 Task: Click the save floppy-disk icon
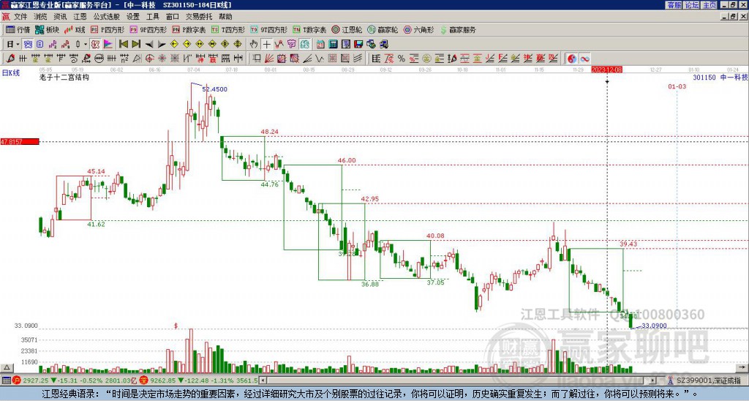tap(358, 45)
